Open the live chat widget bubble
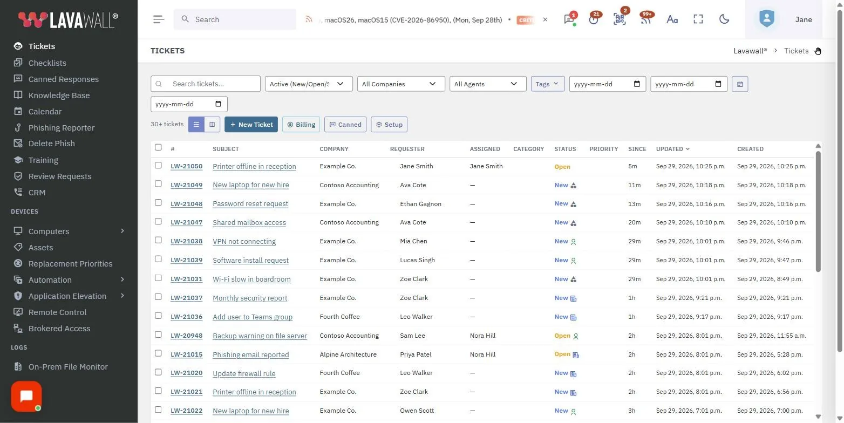844x423 pixels. pos(26,397)
